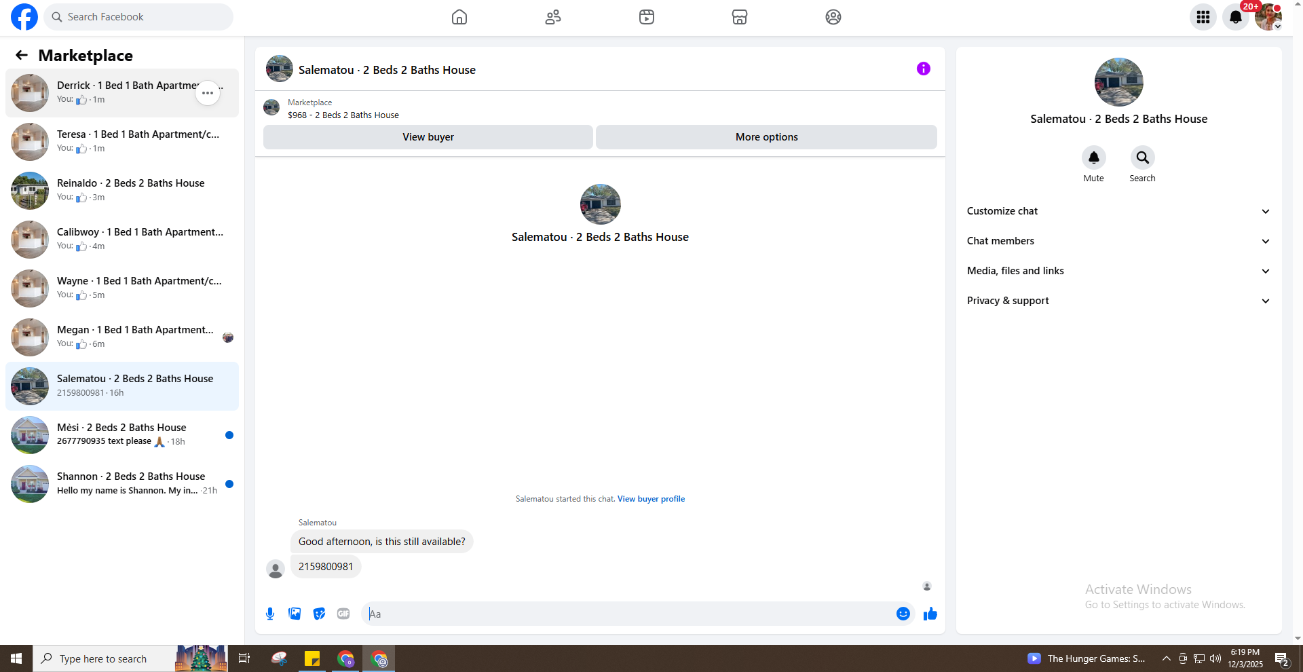Click 'Good afternoon, is this still available?' message
The image size is (1303, 672).
pos(382,542)
